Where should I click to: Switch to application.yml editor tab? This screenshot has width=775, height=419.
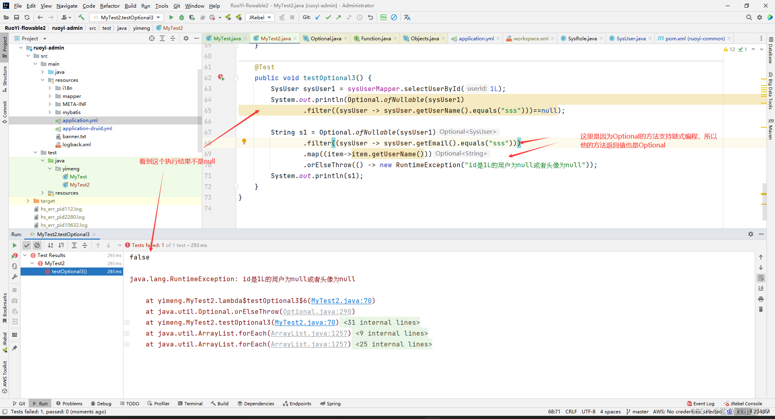tap(476, 38)
